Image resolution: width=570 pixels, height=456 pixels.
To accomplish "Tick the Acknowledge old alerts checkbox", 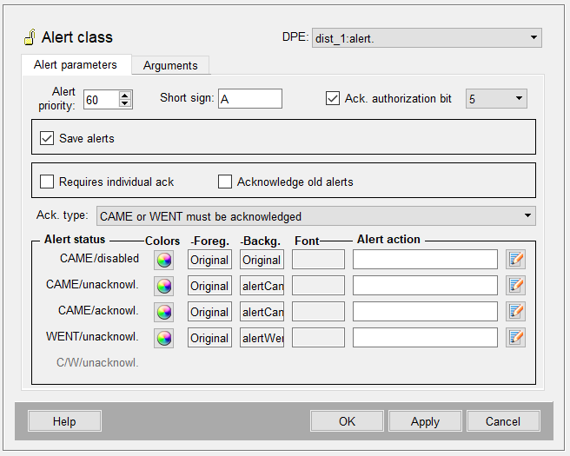I will [x=225, y=182].
